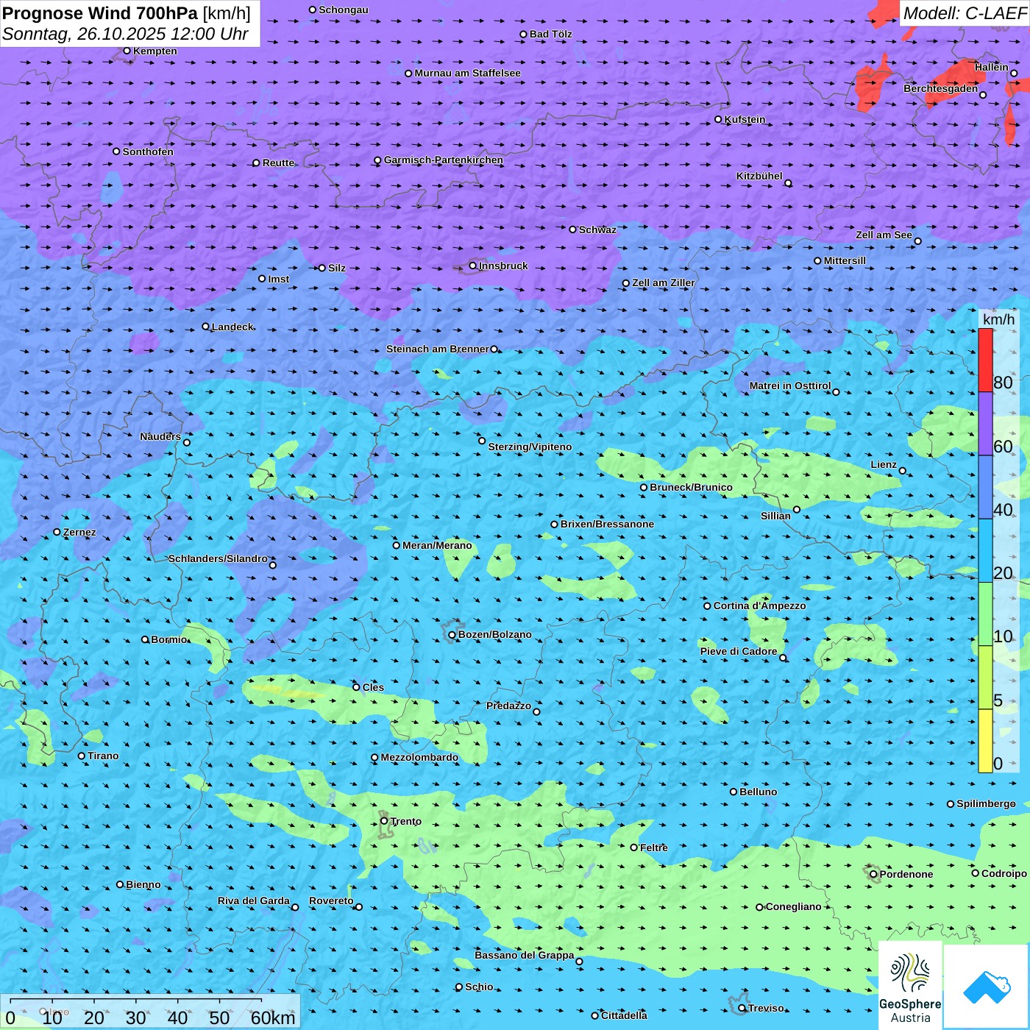1030x1030 pixels.
Task: Click the Treviso city label
Action: (x=766, y=1008)
